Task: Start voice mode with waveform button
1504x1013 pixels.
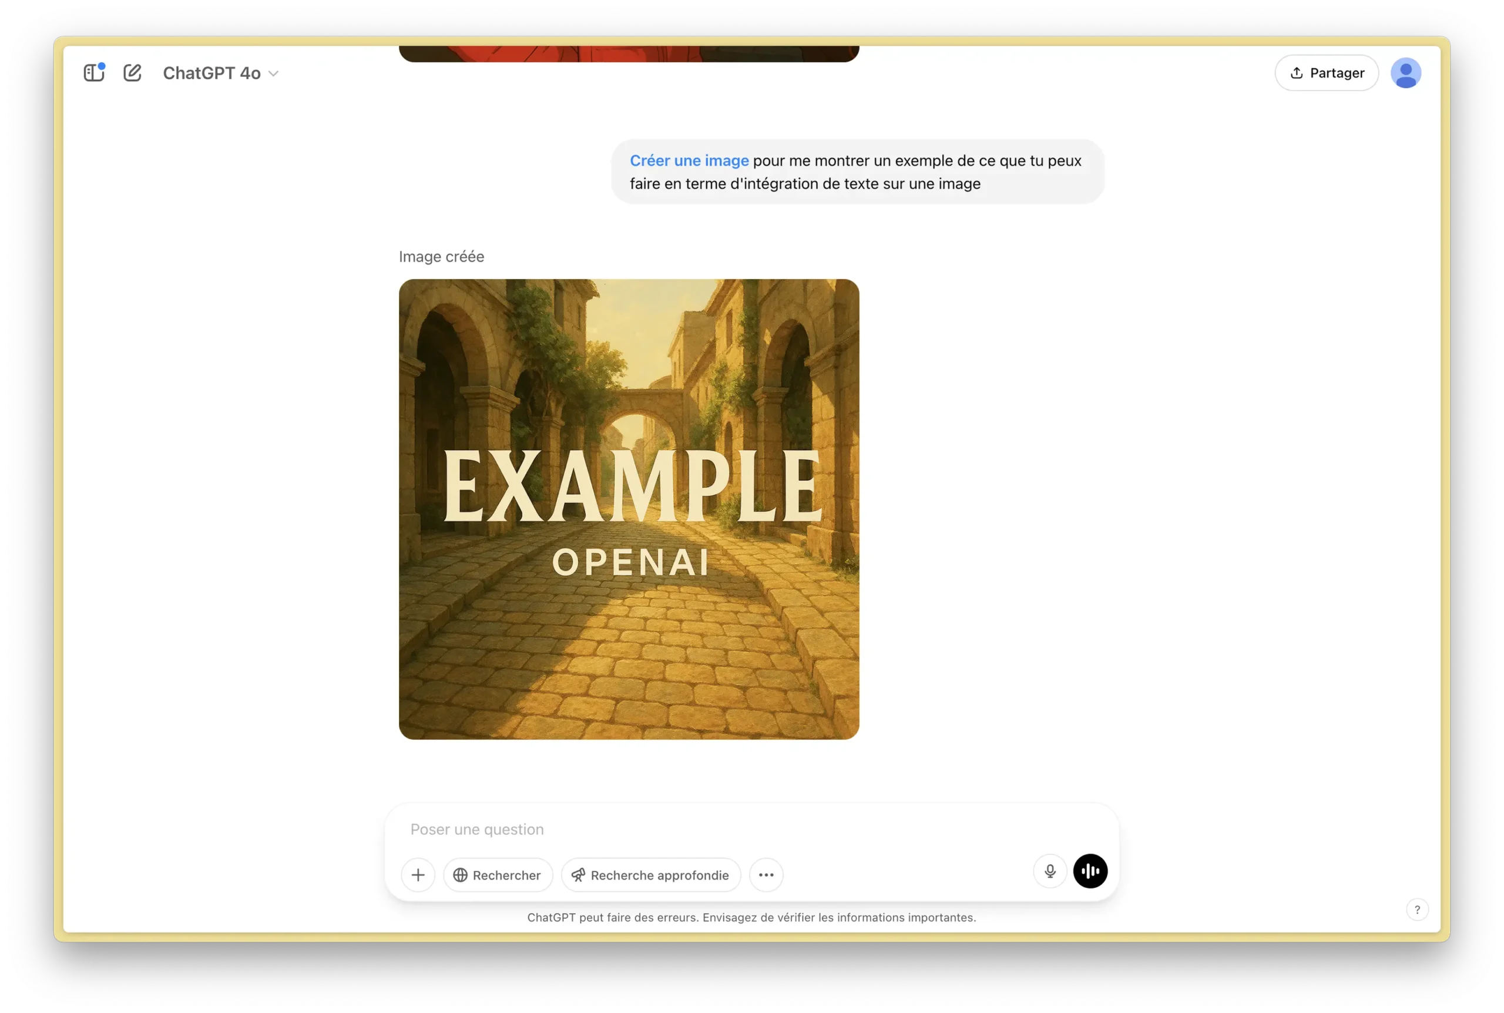Action: point(1090,871)
